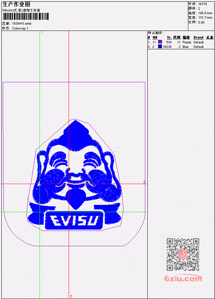
Task: Click the '元素' column header
Action: pyautogui.click(x=210, y=38)
